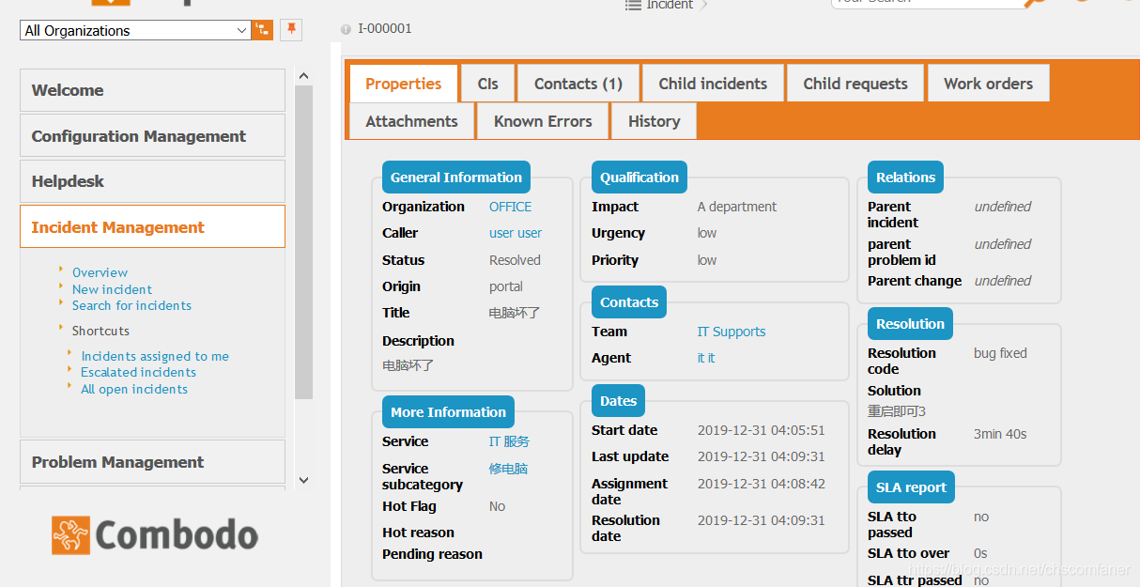This screenshot has height=587, width=1140.
Task: Expand the Problem Management section
Action: [152, 462]
